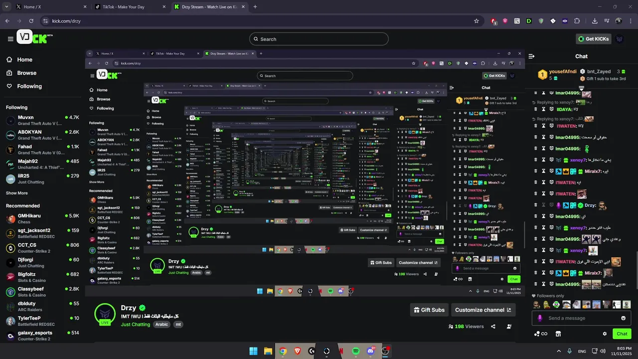Open the shop icon below the chat input
Viewport: 638px width, 359px height.
[x=558, y=334]
